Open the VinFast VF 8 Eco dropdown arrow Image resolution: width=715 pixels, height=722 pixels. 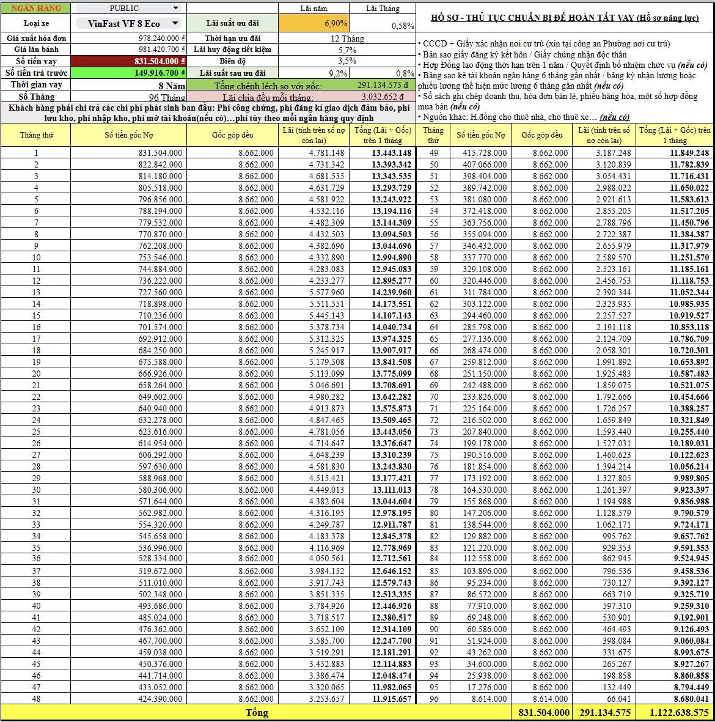(x=175, y=23)
